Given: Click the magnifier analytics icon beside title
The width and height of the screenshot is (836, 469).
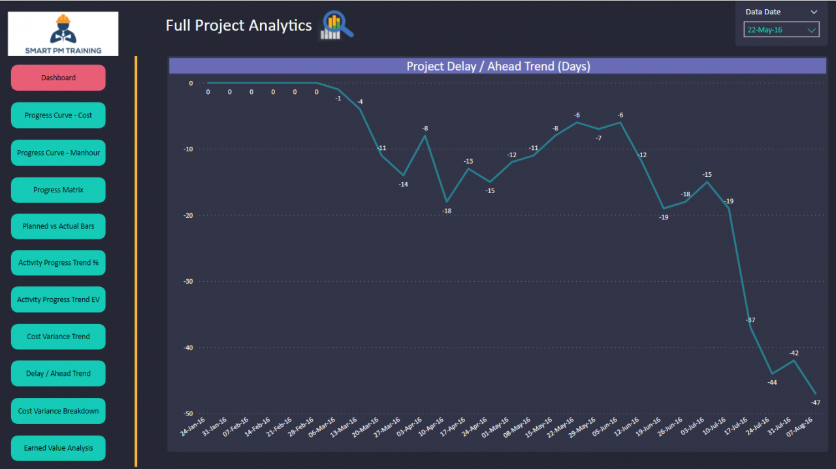Looking at the screenshot, I should tap(337, 26).
